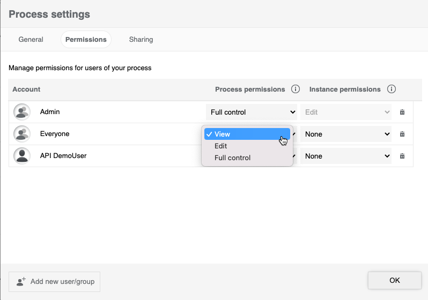The image size is (428, 300).
Task: Expand Everyone's instance permissions dropdown
Action: click(346, 134)
